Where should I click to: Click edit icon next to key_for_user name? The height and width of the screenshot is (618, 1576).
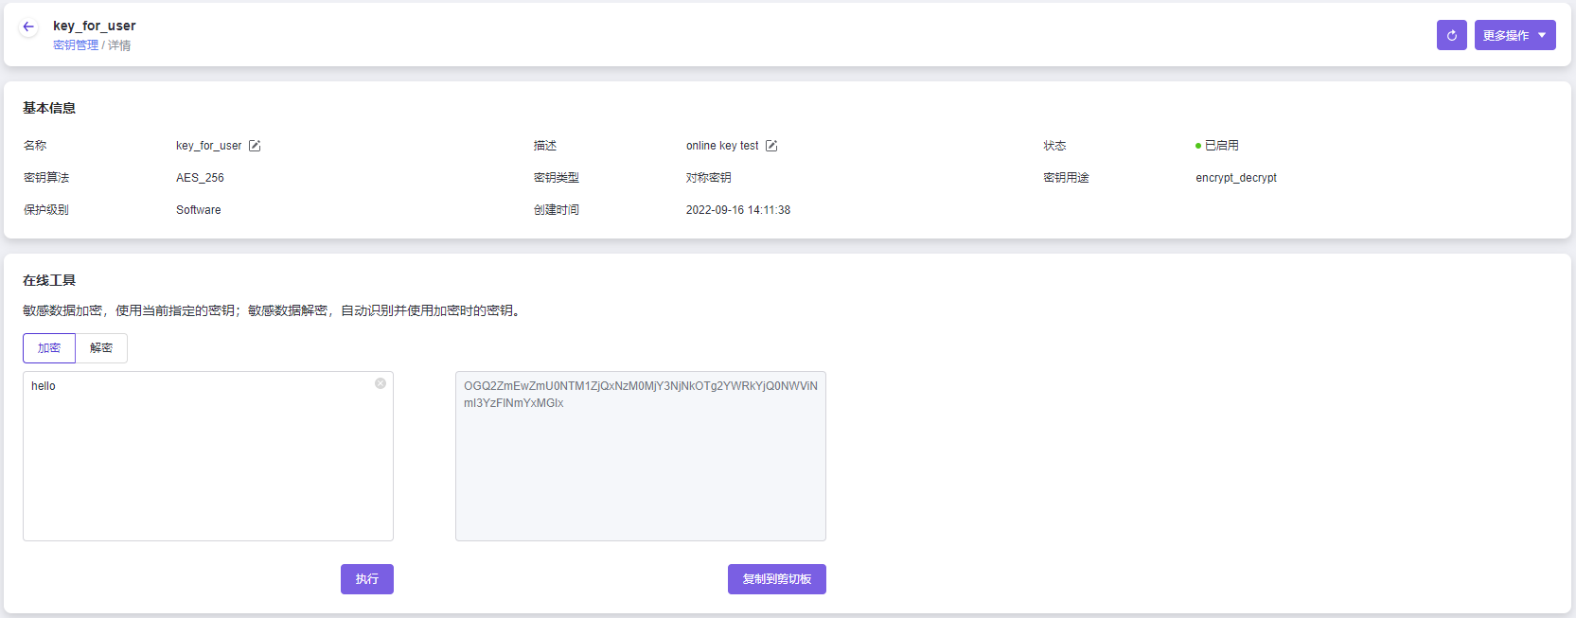pyautogui.click(x=255, y=146)
